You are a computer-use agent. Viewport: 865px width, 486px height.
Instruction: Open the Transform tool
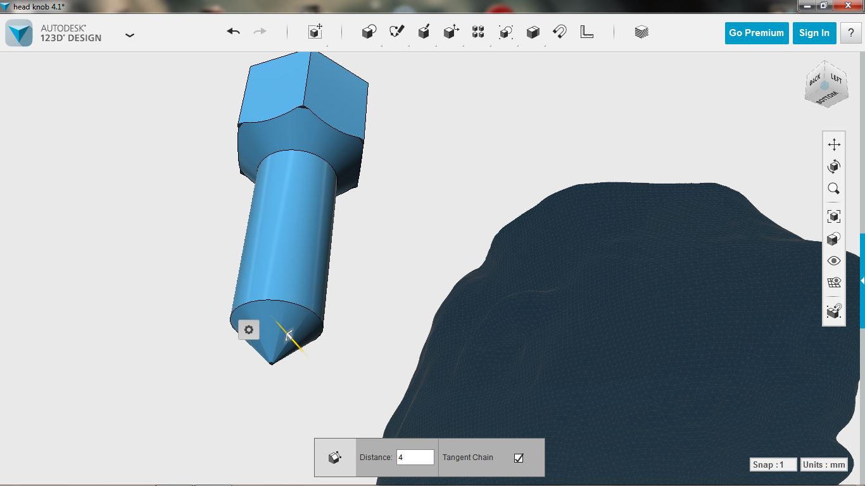point(315,32)
